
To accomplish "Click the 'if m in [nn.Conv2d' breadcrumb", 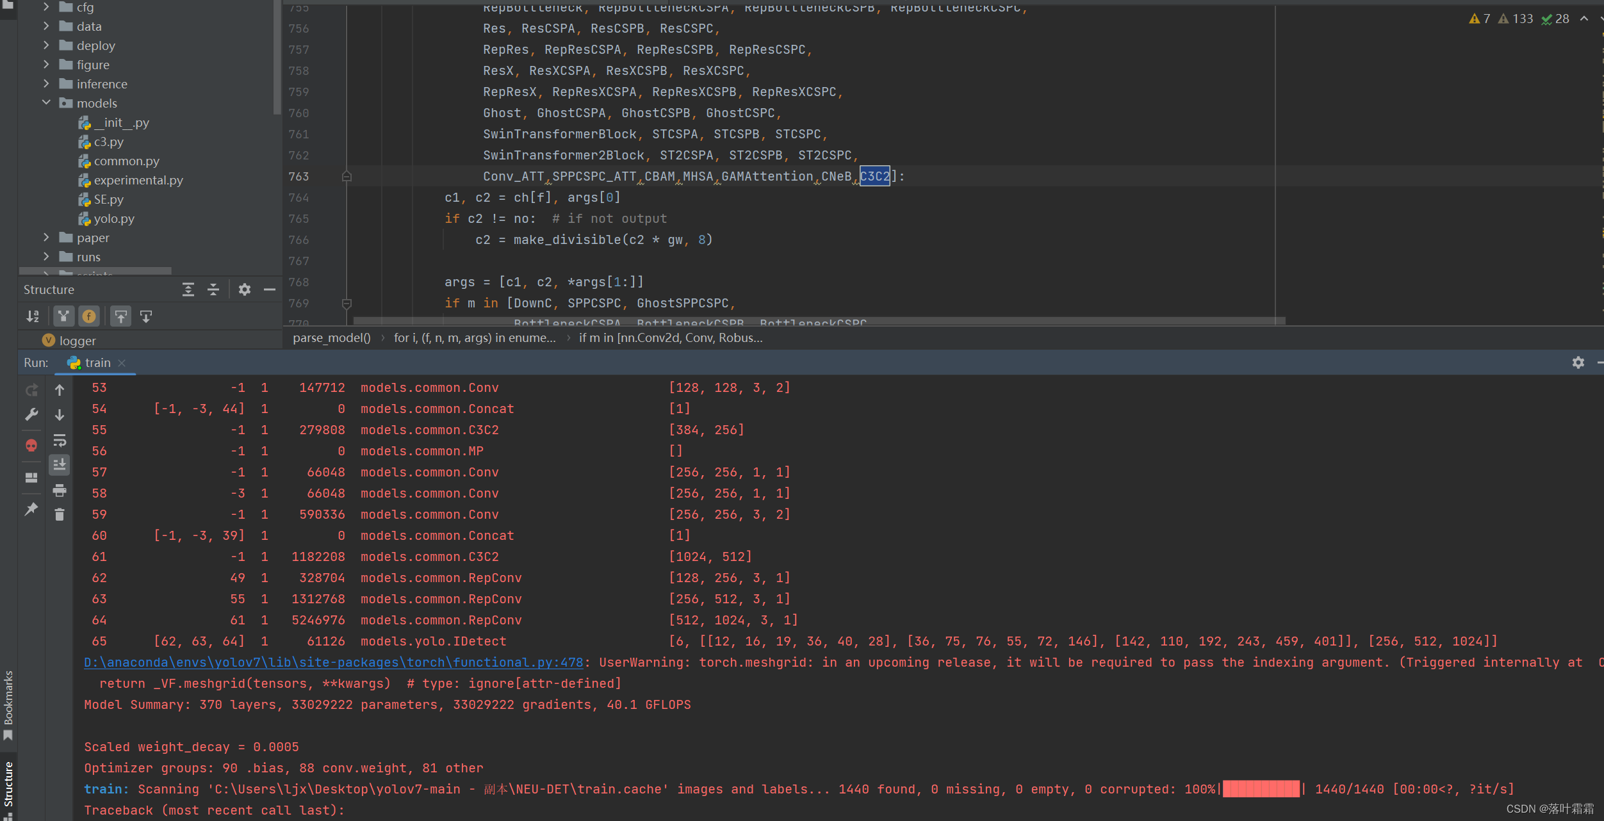I will pyautogui.click(x=671, y=337).
